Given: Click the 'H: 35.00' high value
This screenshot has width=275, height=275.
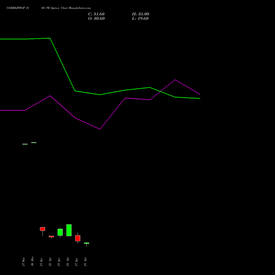Looking at the screenshot, I should click(x=140, y=14).
